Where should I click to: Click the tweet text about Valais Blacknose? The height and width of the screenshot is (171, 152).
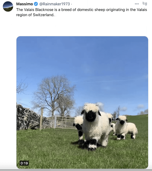tap(82, 12)
